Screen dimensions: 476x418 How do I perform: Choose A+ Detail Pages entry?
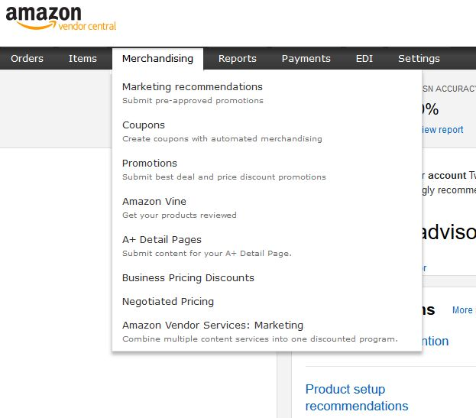click(x=207, y=246)
